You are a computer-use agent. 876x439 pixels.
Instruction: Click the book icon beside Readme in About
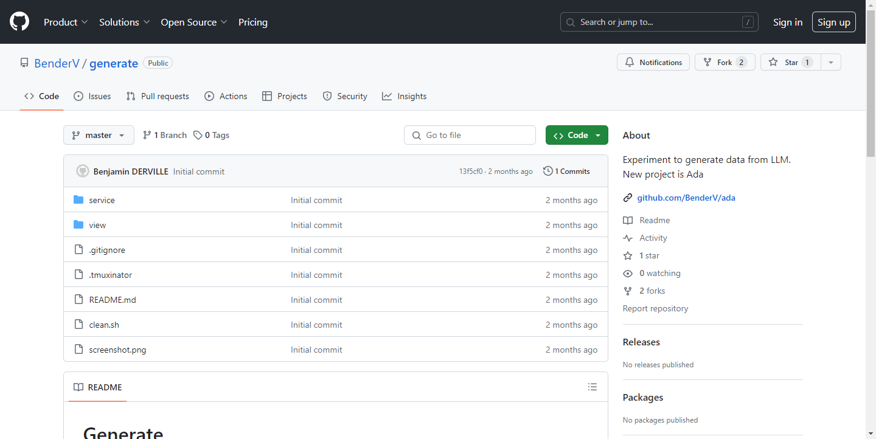coord(628,221)
